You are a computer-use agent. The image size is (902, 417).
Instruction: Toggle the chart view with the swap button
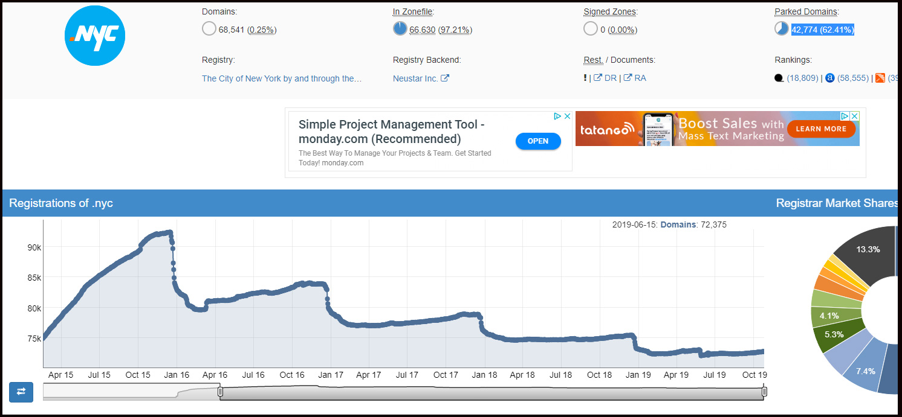[21, 392]
